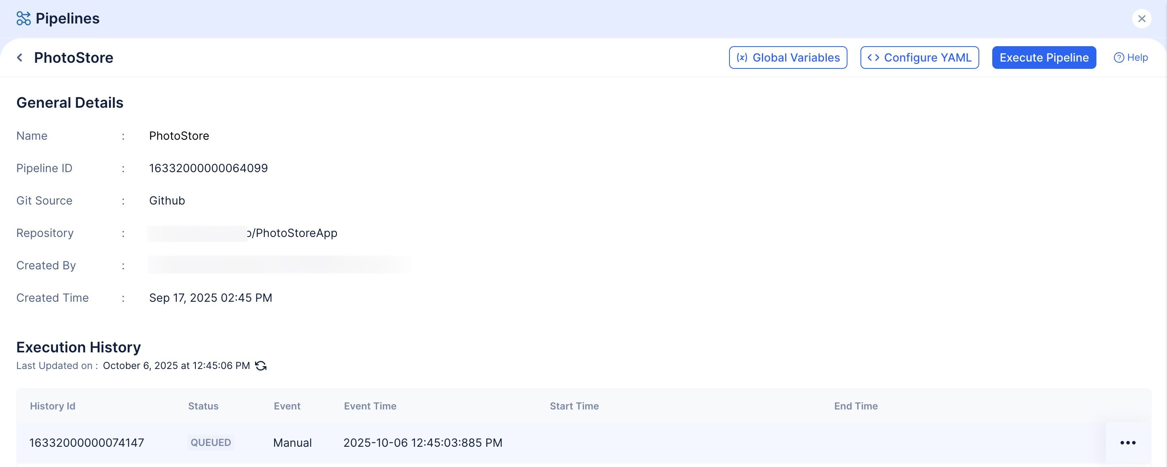Click the QUEUED status badge
1167x467 pixels.
point(211,443)
